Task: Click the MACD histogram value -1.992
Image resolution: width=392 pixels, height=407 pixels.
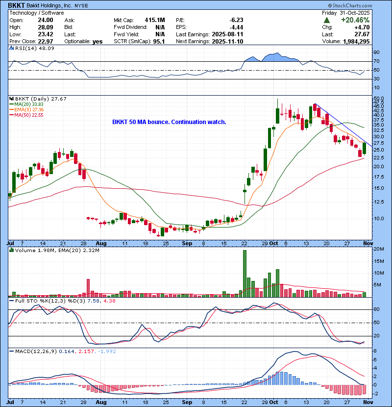Action: [x=107, y=352]
